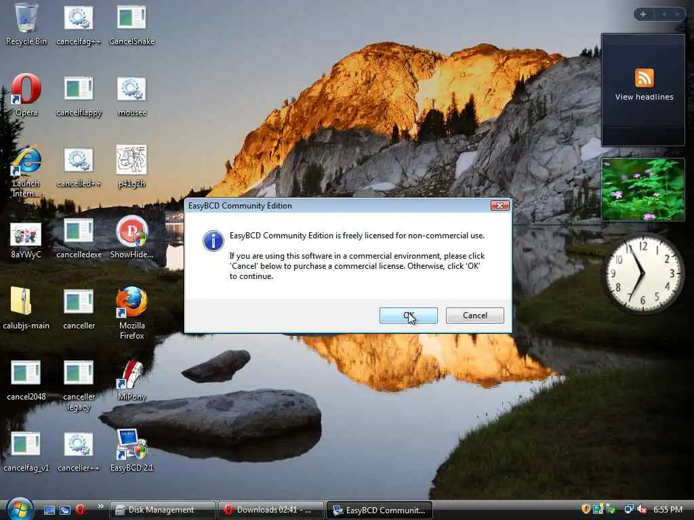Click Cancel to purchase a commercial license
This screenshot has width=694, height=520.
point(474,316)
